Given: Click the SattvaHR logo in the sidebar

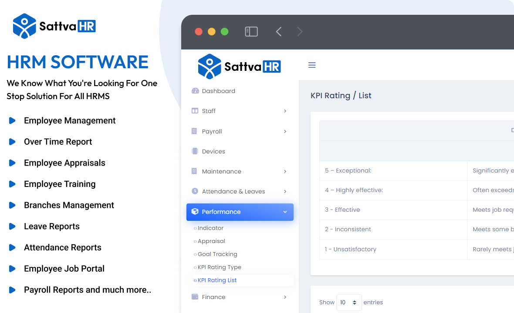Looking at the screenshot, I should (240, 66).
